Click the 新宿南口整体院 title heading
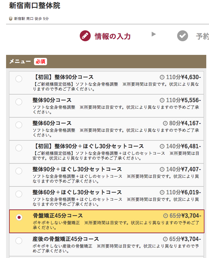This screenshot has height=258, width=209. coord(35,5)
